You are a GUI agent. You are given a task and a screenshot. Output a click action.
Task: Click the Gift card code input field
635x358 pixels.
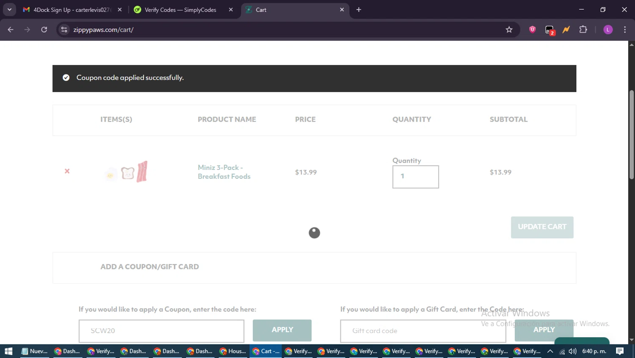point(423,331)
